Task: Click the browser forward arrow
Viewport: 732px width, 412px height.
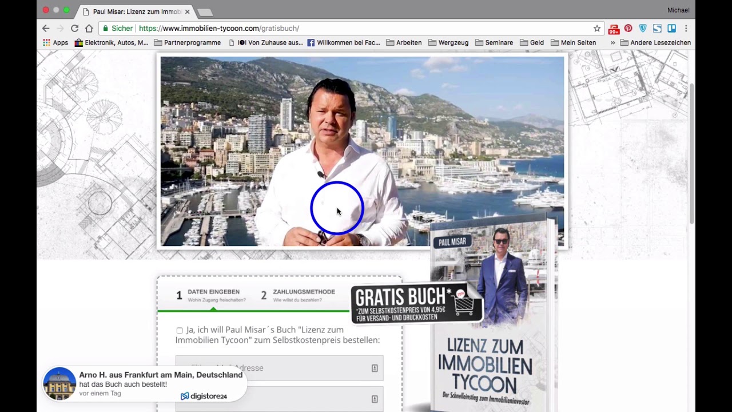Action: point(60,28)
